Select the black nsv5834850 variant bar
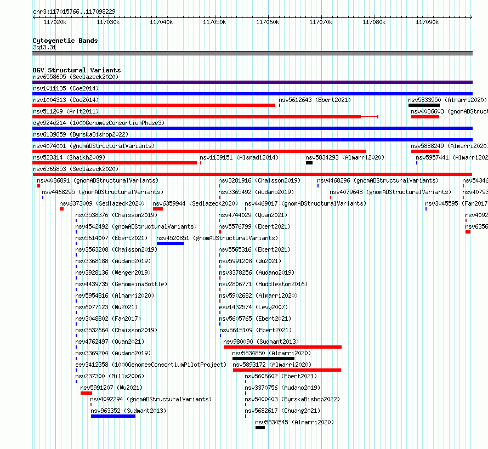 (263, 359)
